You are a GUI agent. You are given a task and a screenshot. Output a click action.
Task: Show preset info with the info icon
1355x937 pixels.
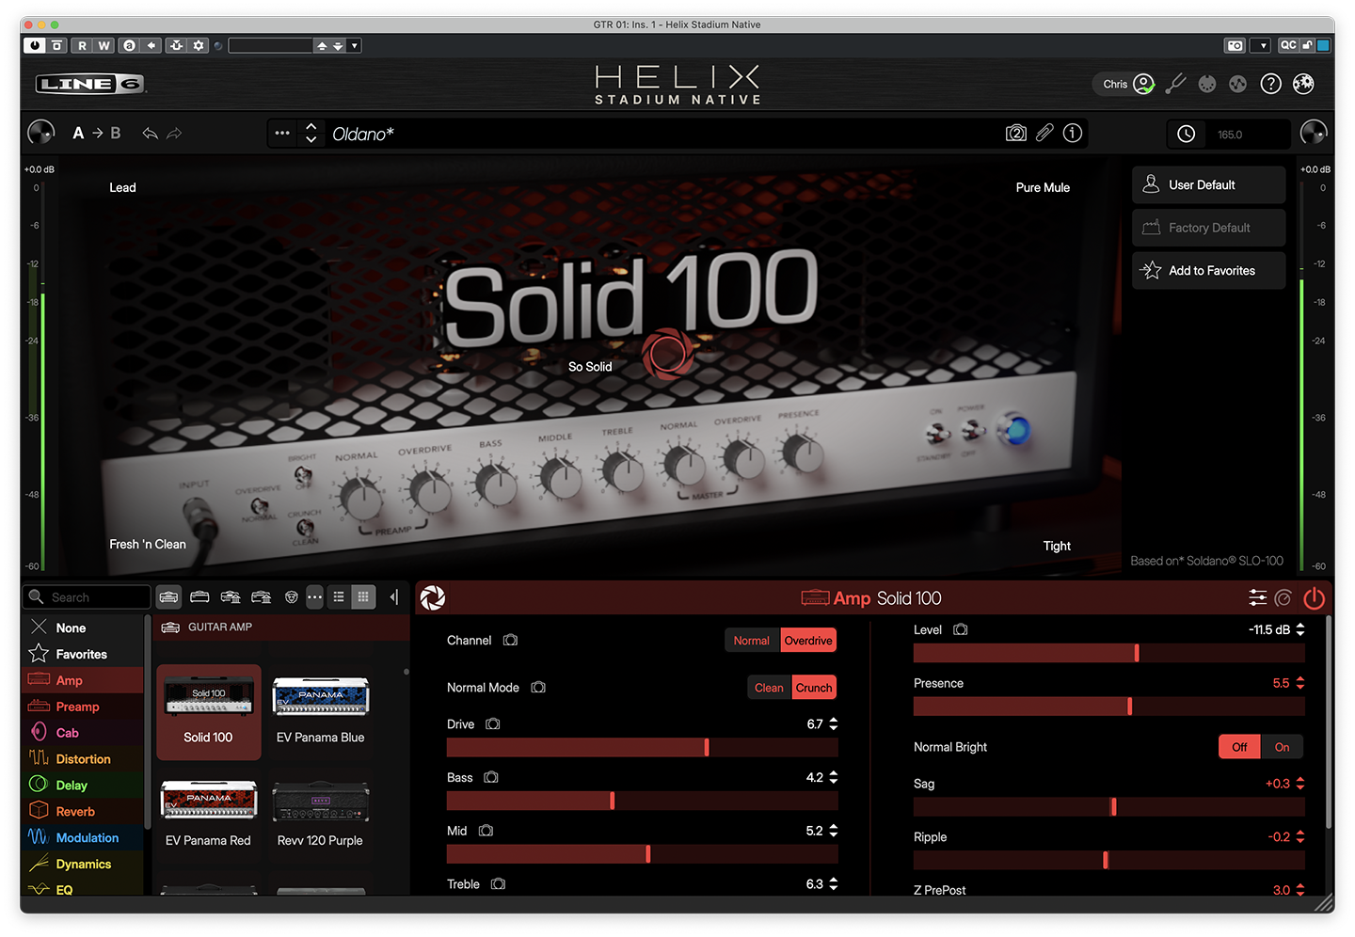(x=1073, y=134)
